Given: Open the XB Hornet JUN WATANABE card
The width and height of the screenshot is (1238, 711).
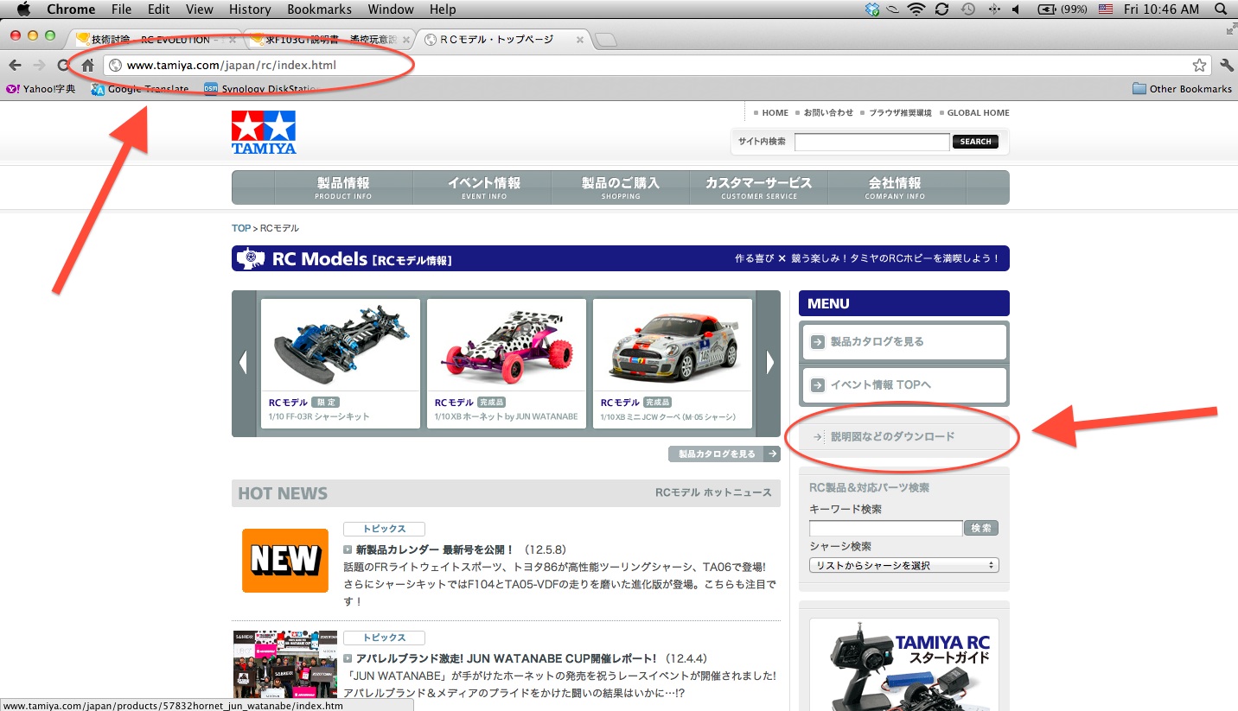Looking at the screenshot, I should (507, 363).
